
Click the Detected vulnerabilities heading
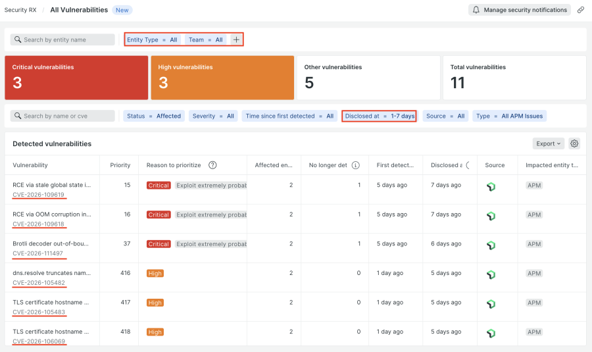coord(52,144)
